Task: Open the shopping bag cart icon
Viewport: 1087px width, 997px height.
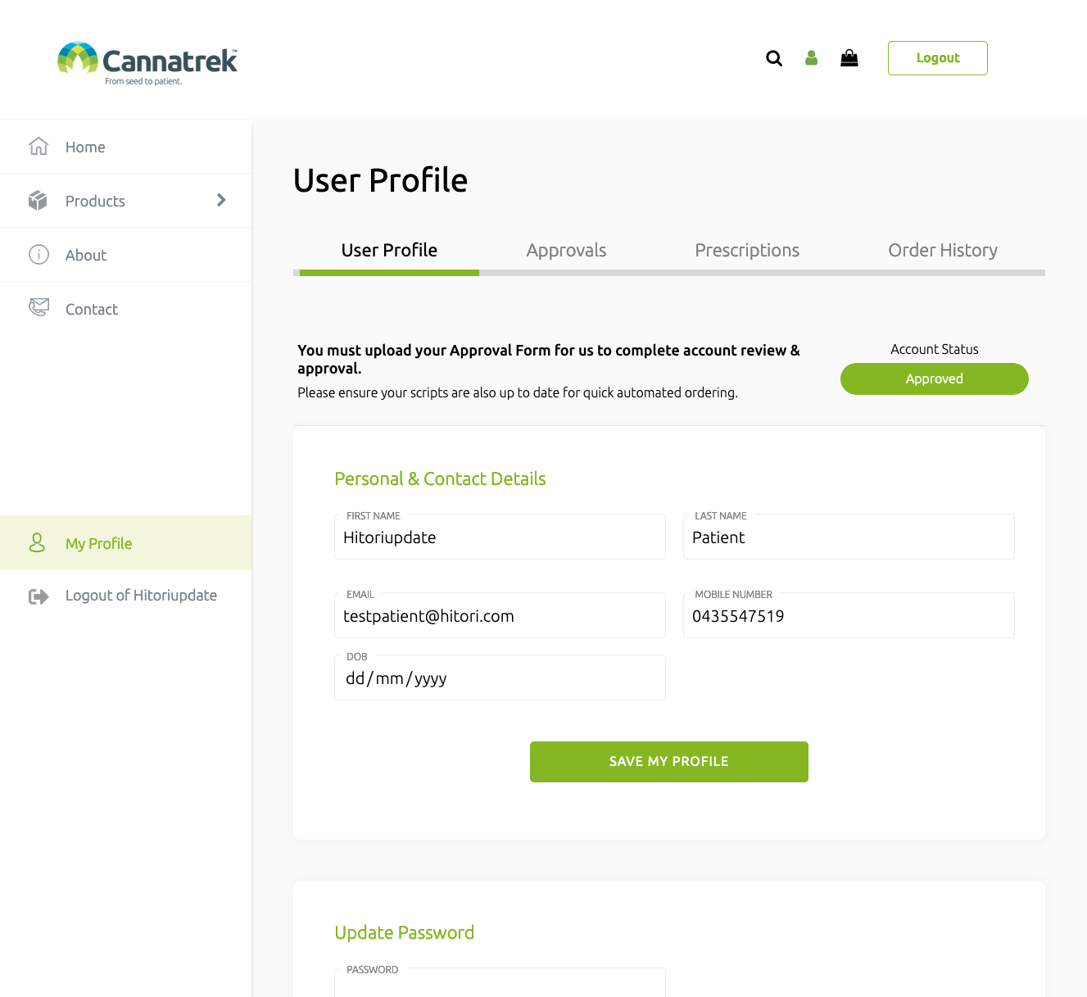Action: [849, 58]
